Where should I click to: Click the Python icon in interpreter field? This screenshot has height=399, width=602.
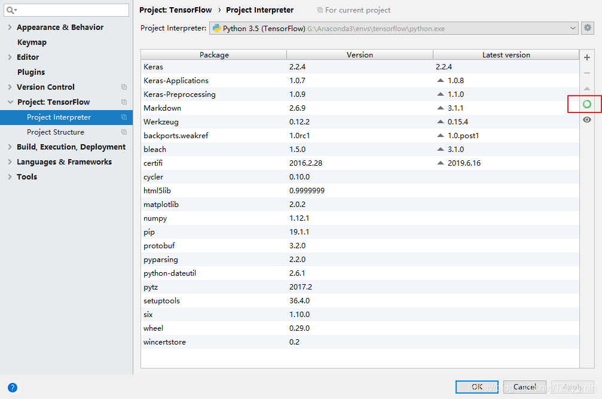click(217, 28)
